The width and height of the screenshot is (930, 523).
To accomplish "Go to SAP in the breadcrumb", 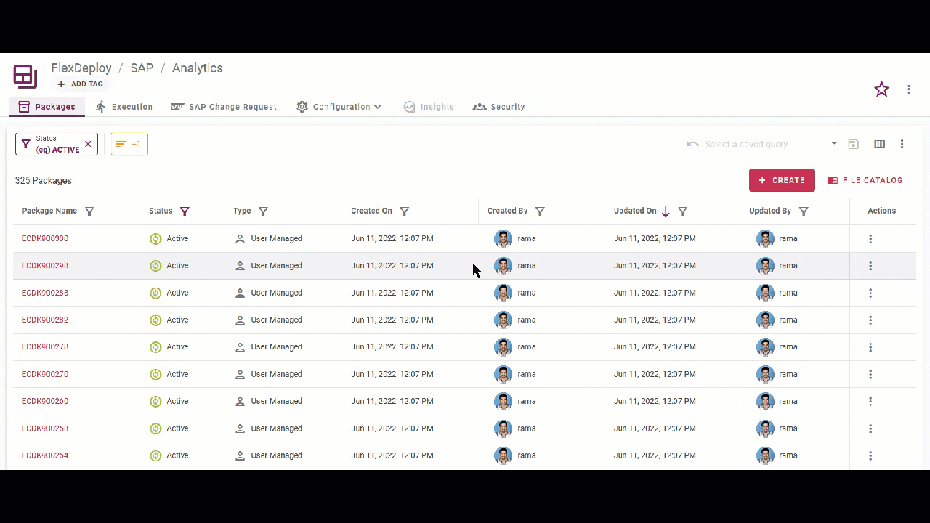I will pos(142,68).
